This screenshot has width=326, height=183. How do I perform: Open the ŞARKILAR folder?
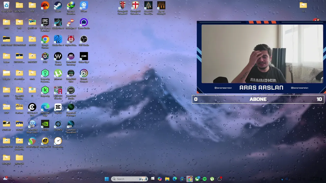32,24
